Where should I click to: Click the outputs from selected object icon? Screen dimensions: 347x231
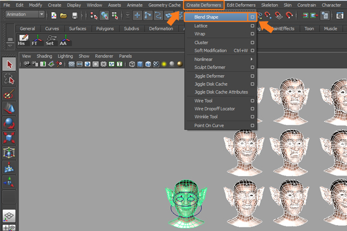(314, 16)
